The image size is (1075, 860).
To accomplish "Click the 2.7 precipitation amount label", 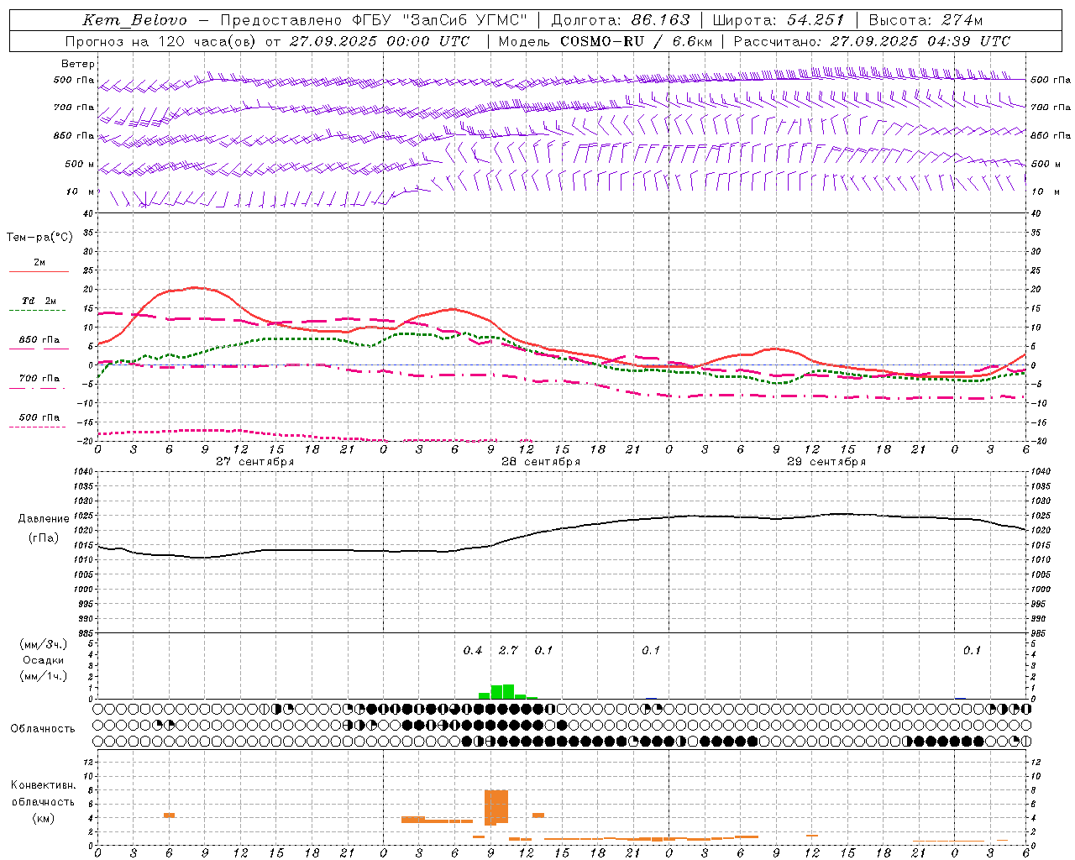I will point(508,651).
